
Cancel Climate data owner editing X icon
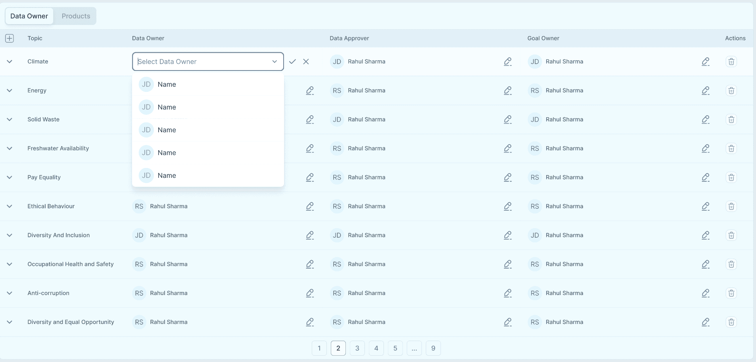tap(306, 61)
